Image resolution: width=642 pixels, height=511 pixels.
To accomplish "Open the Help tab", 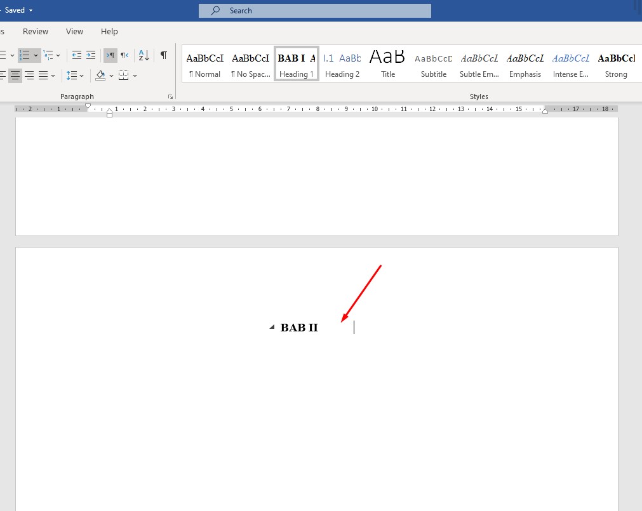I will point(109,32).
